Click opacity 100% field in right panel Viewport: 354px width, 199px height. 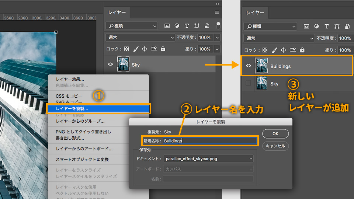(x=345, y=38)
